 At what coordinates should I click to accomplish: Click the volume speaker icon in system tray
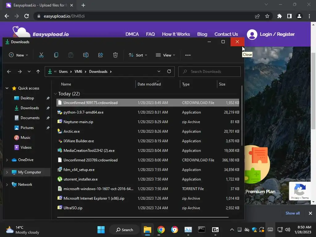tap(288, 230)
